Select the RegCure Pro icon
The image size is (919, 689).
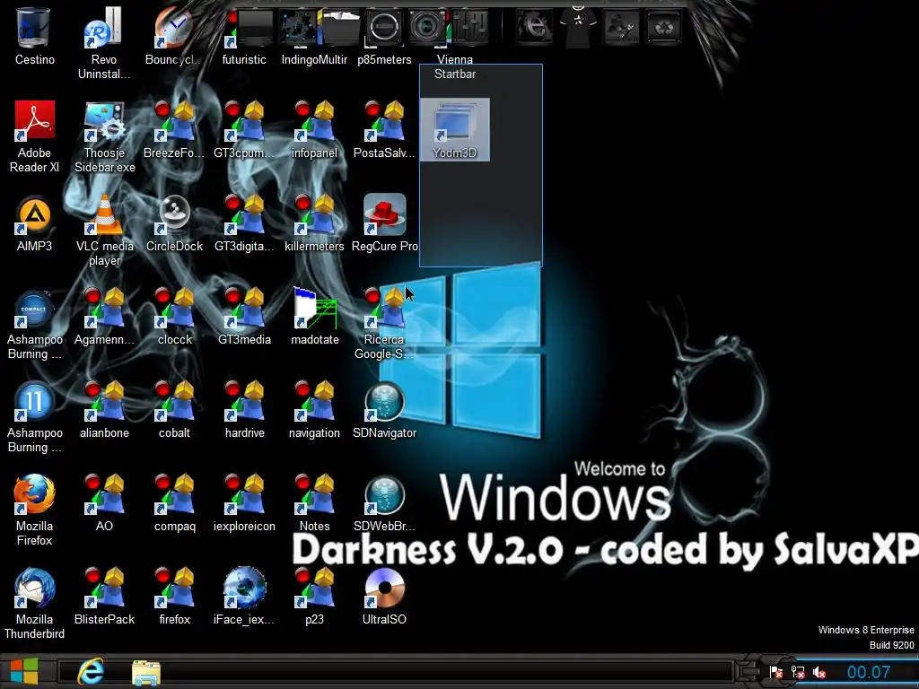384,214
